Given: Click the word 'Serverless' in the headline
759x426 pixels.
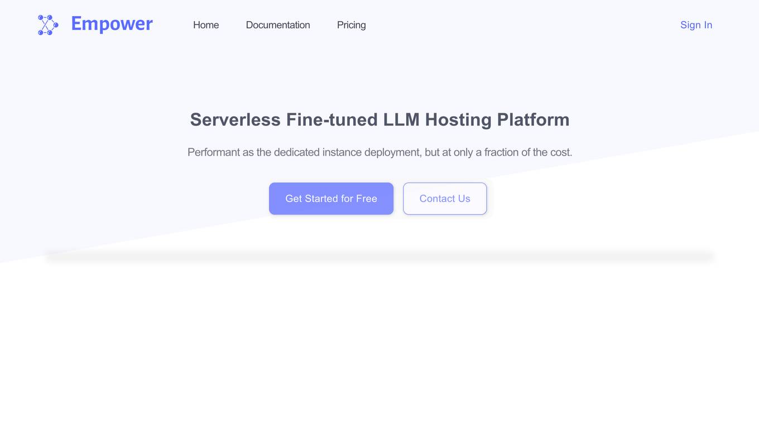Looking at the screenshot, I should click(235, 119).
